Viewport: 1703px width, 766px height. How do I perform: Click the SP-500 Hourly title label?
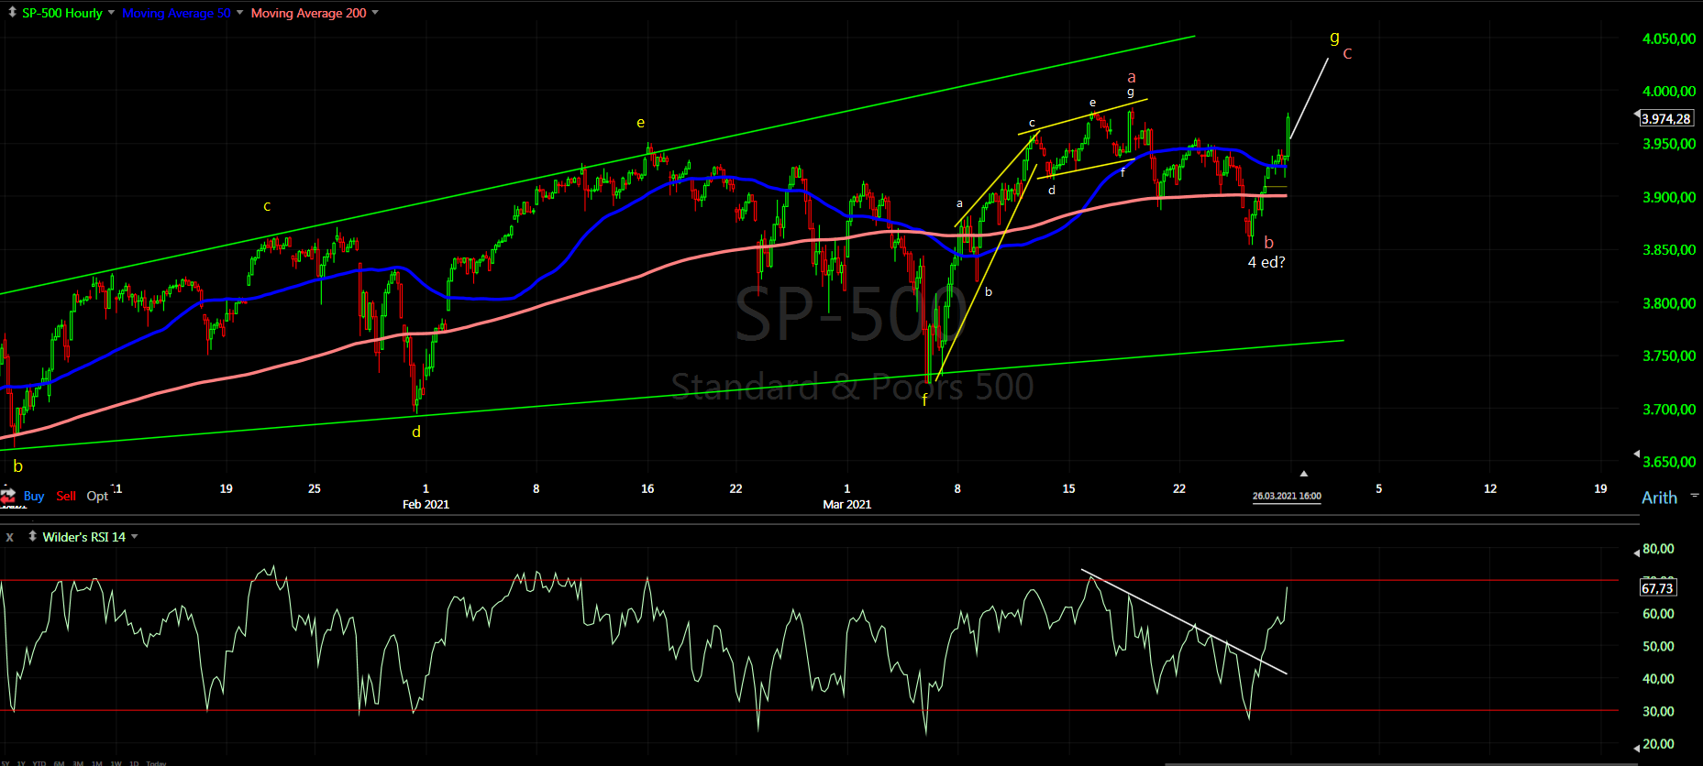pyautogui.click(x=62, y=13)
